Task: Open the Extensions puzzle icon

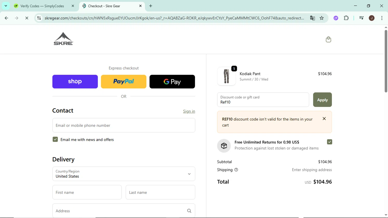Action: 346,18
